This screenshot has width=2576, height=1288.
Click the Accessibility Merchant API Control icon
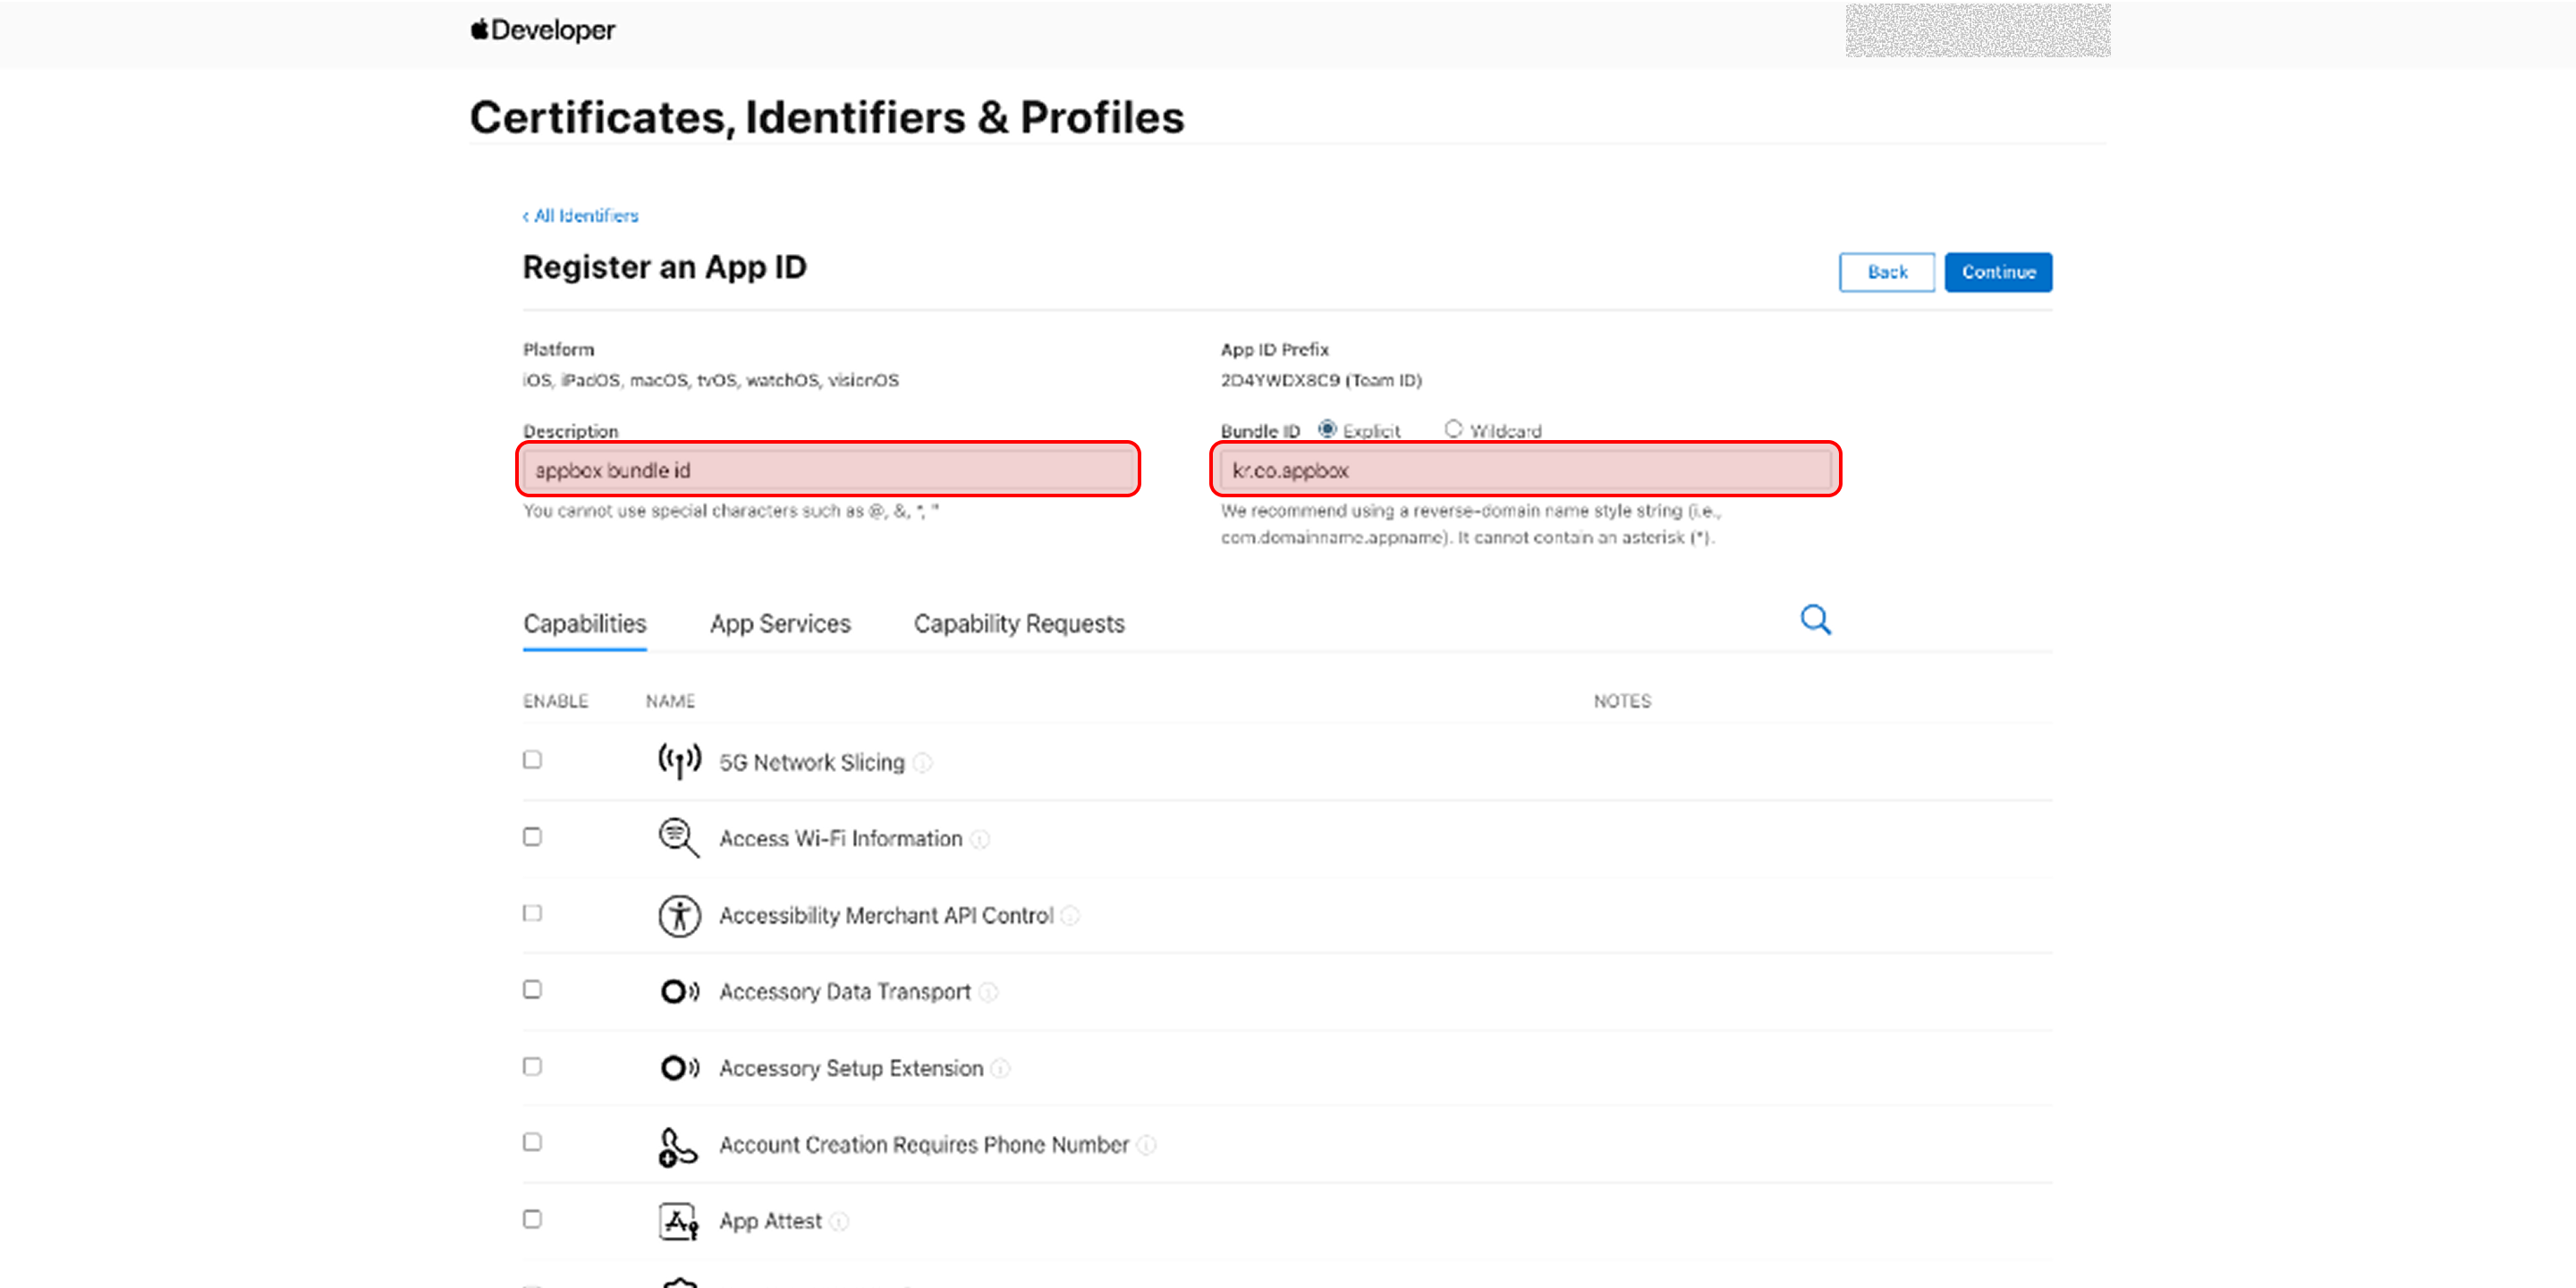click(679, 915)
